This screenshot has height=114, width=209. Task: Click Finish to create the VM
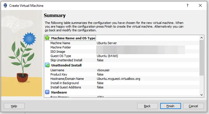pos(171,106)
